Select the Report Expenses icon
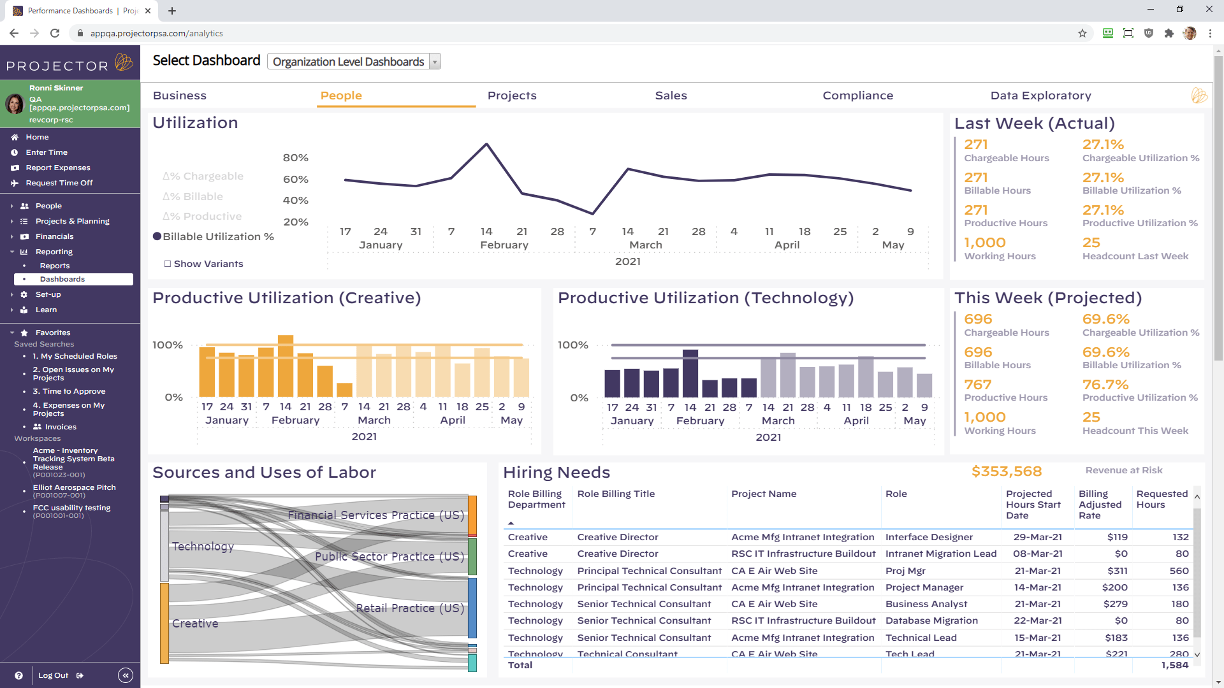 pyautogui.click(x=14, y=168)
